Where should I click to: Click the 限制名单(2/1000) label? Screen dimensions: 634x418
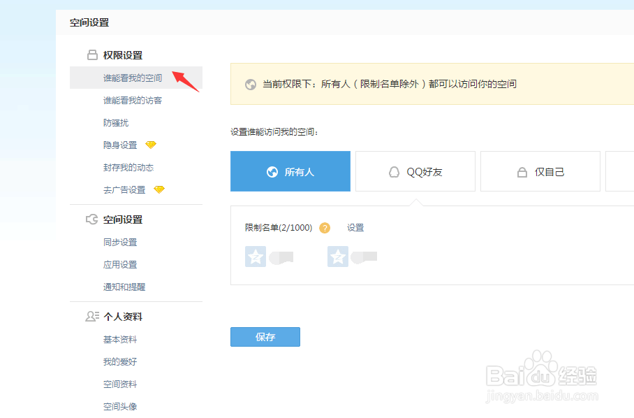[279, 228]
